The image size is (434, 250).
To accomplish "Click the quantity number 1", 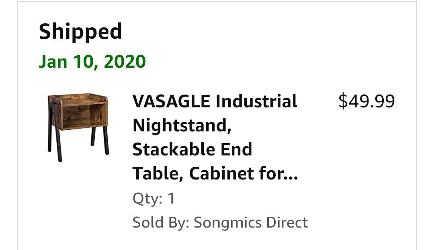I will (x=171, y=198).
